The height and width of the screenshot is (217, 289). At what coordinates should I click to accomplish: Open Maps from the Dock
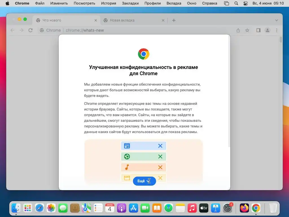(x=86, y=208)
